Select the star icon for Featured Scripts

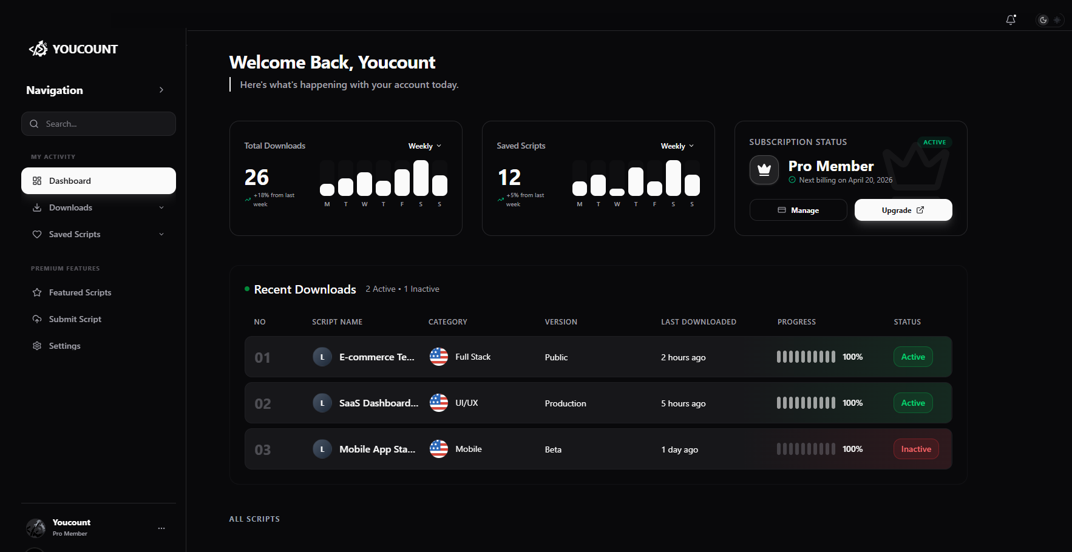pyautogui.click(x=37, y=292)
